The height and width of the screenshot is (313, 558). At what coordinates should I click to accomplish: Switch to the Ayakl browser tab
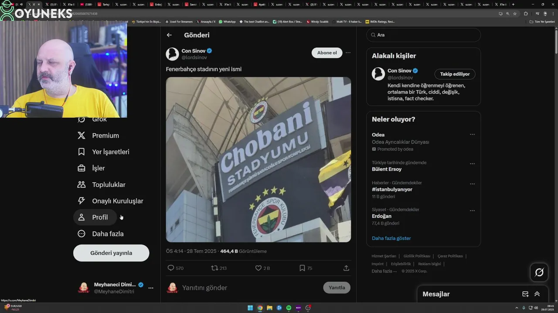tap(260, 4)
